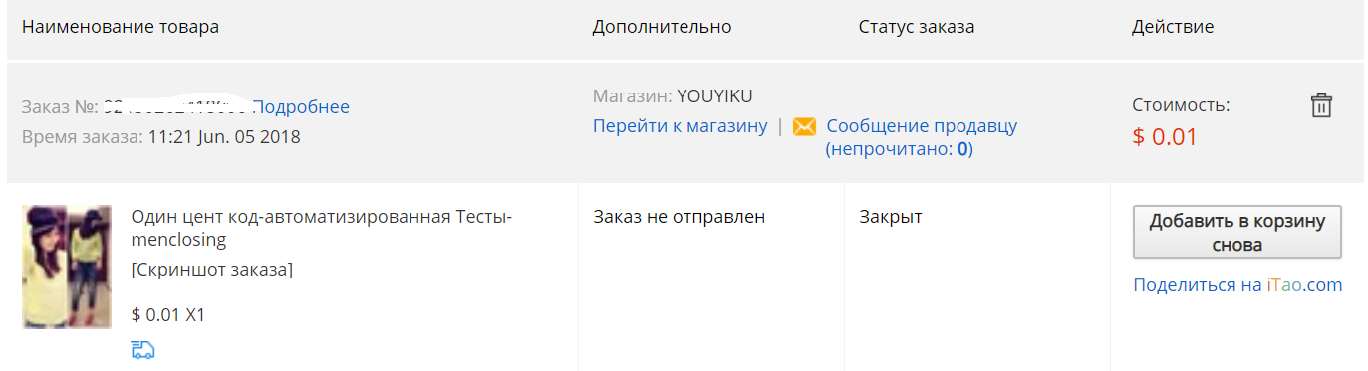Click the YOUYIKU store name

click(x=715, y=96)
